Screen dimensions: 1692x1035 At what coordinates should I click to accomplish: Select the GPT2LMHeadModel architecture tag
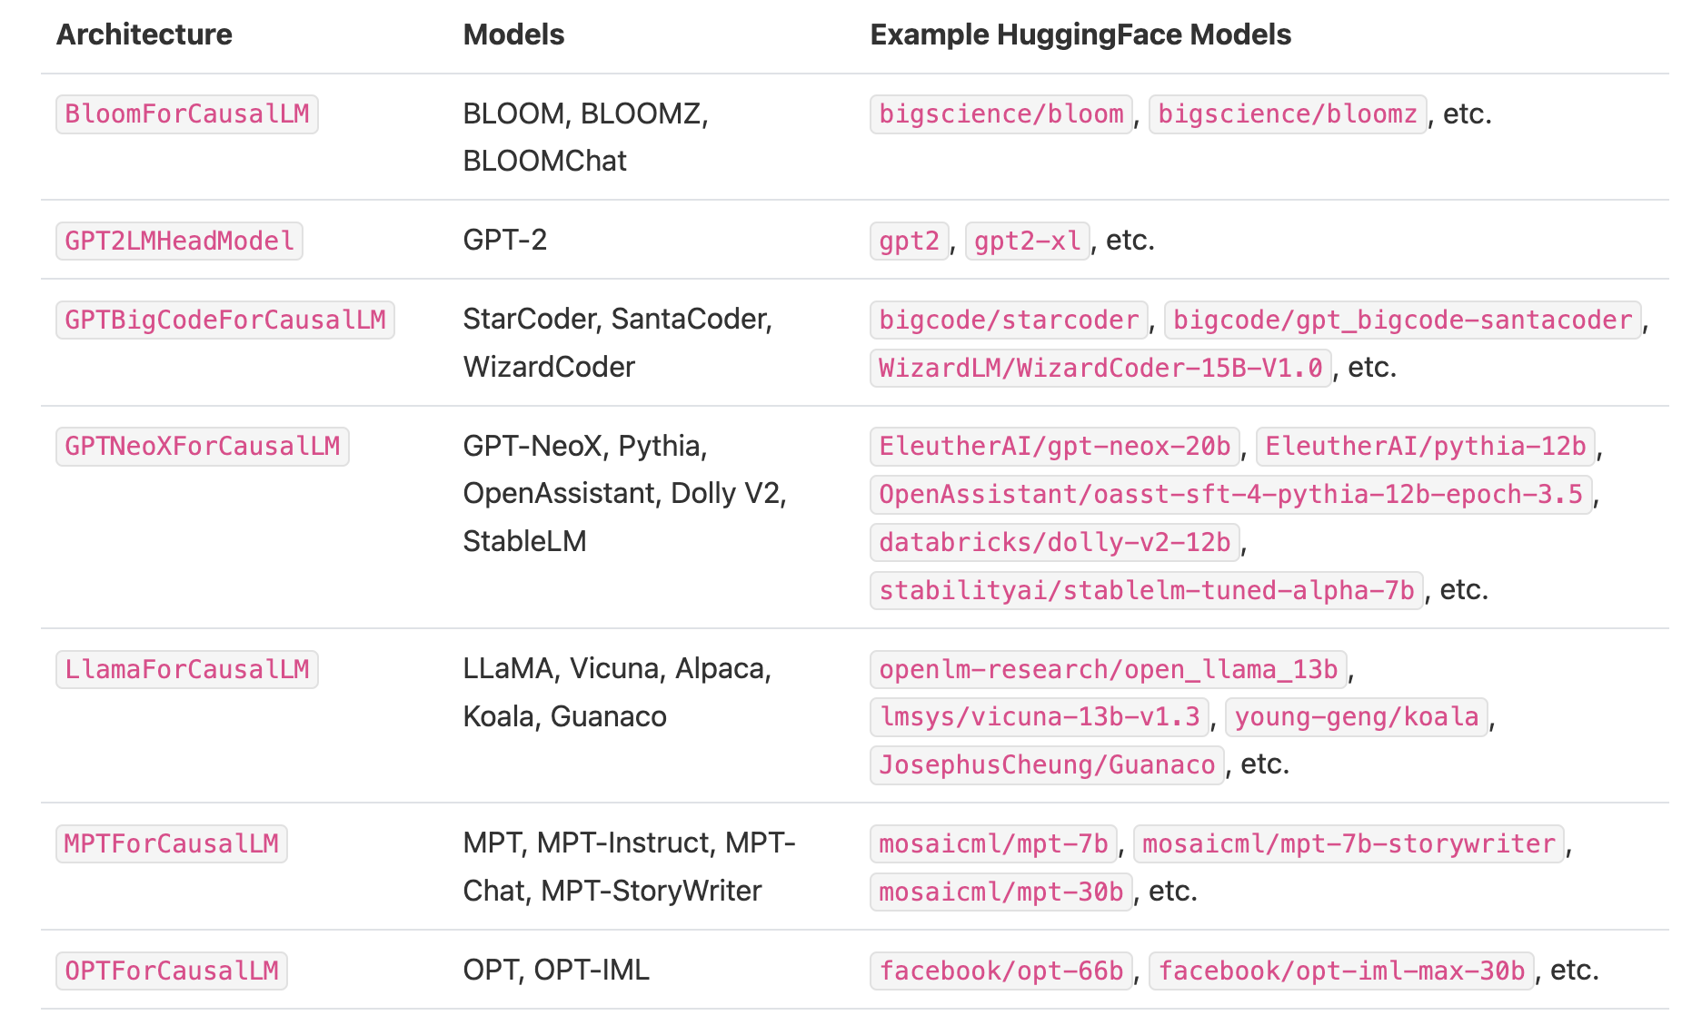[179, 241]
